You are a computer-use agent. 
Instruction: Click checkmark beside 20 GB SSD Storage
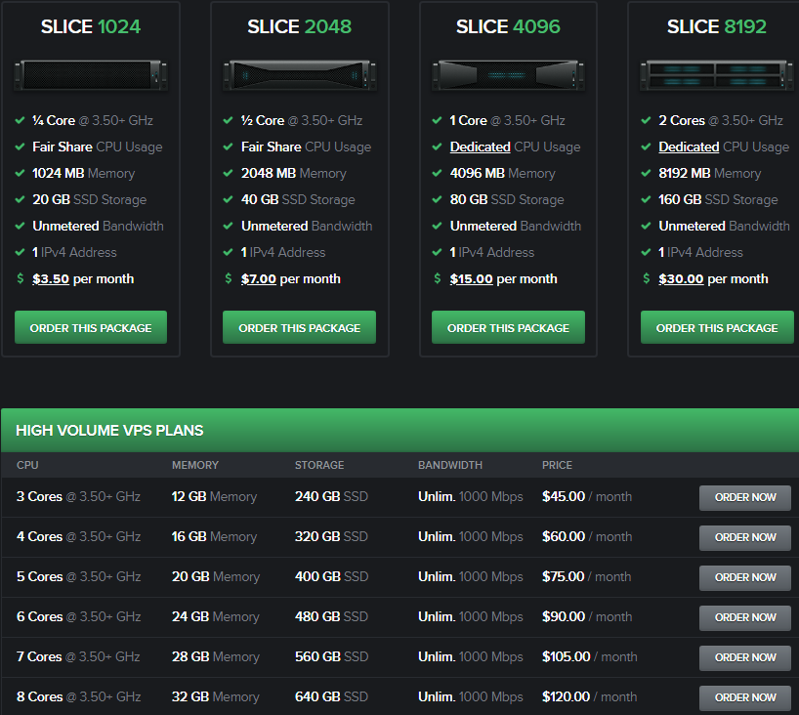click(x=20, y=199)
